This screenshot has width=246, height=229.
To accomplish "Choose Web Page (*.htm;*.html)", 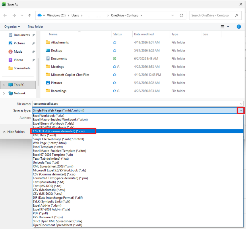I will (138, 143).
